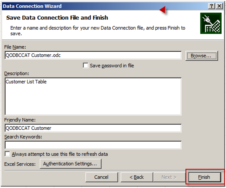Go back with the < Back button
The width and height of the screenshot is (226, 188).
click(137, 177)
